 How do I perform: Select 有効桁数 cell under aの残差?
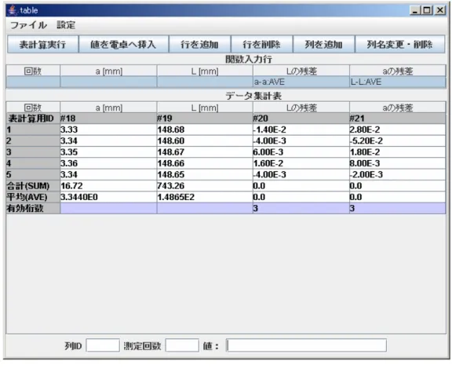coord(397,209)
